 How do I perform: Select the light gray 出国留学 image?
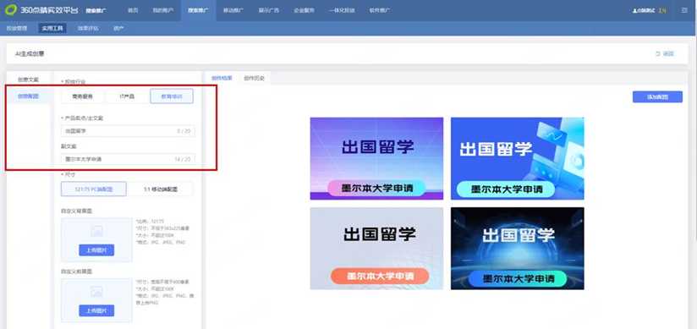coord(376,249)
